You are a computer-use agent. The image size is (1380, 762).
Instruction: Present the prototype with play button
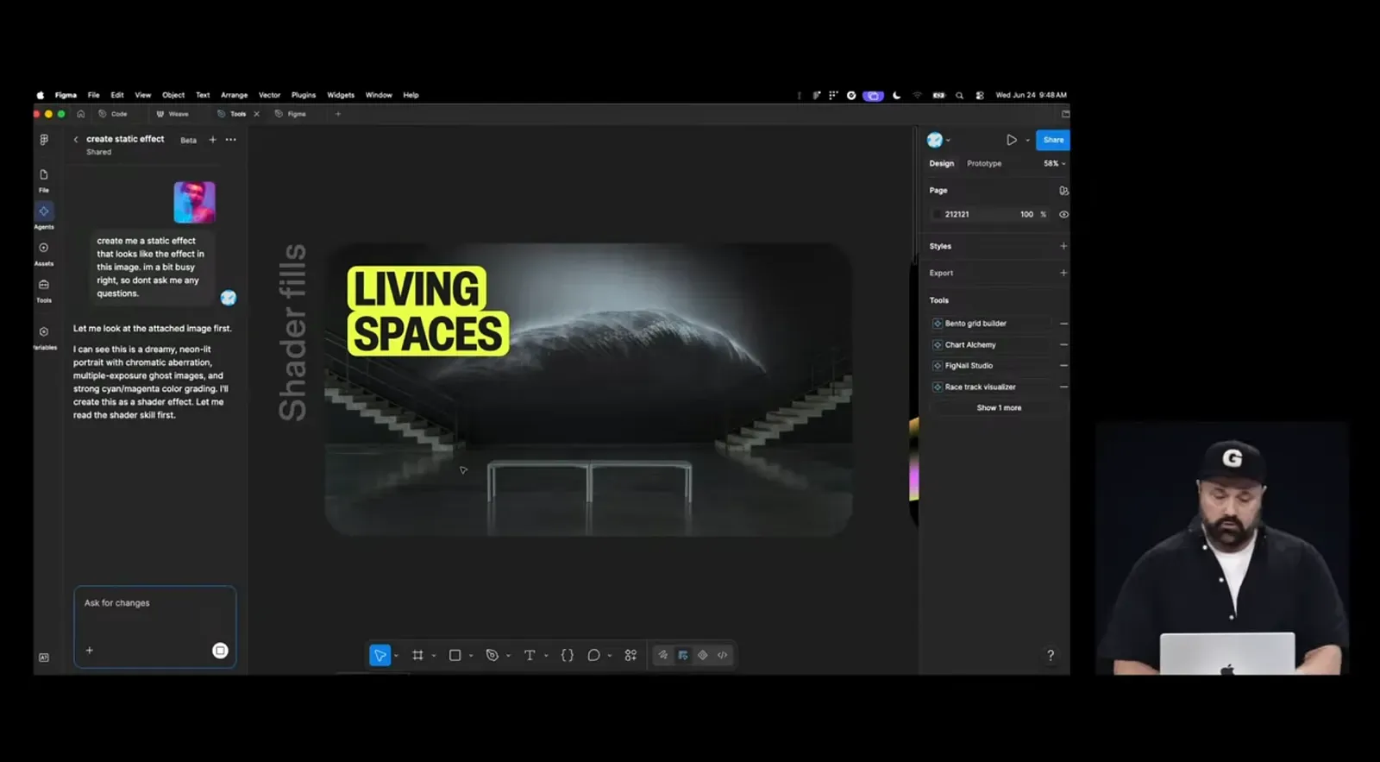click(x=1012, y=140)
